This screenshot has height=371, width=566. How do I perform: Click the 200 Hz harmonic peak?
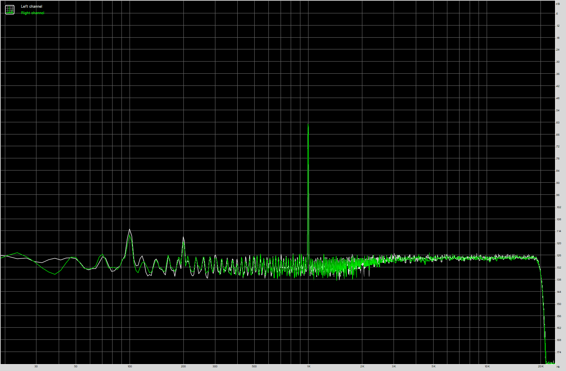[183, 238]
